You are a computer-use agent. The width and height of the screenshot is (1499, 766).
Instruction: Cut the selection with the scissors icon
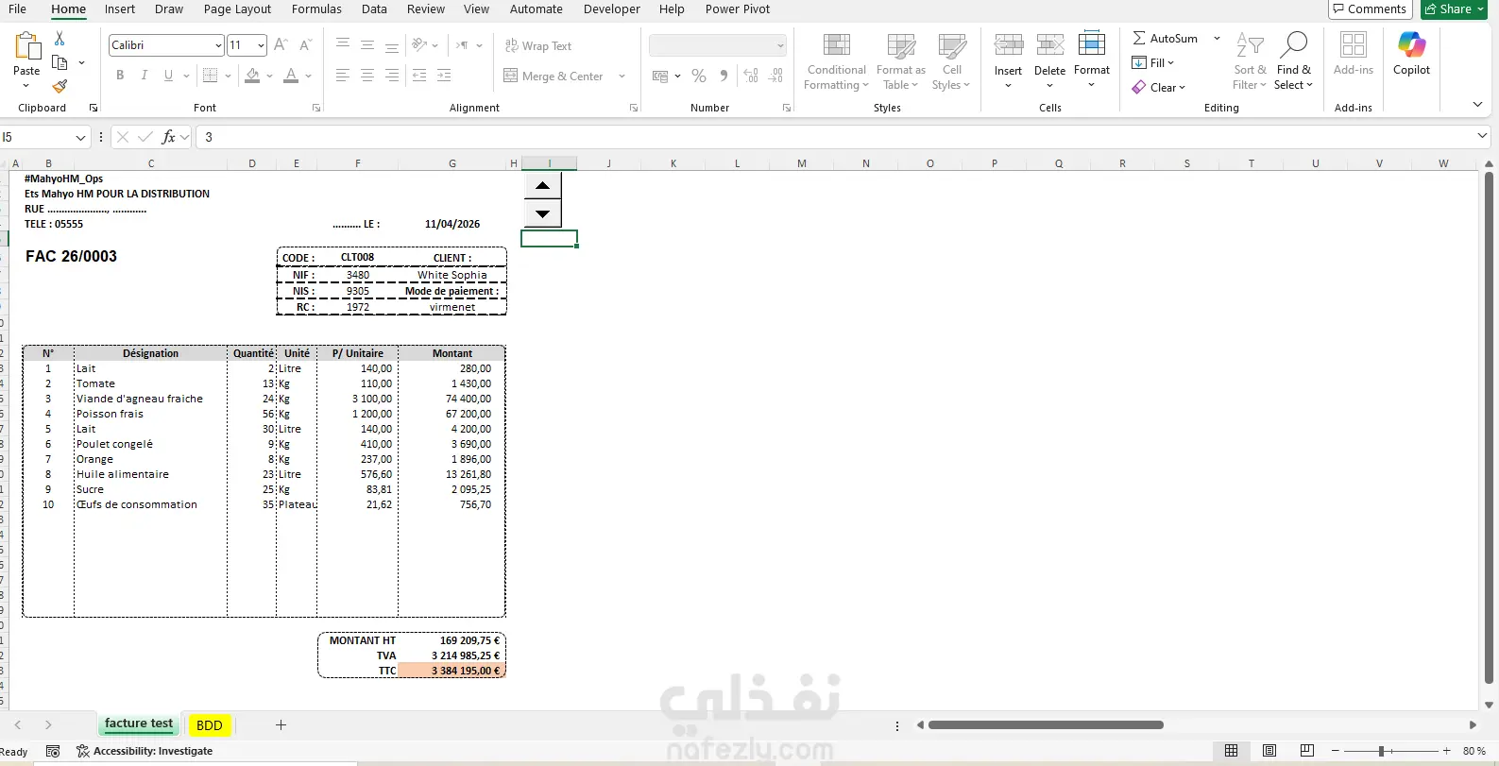(x=60, y=38)
